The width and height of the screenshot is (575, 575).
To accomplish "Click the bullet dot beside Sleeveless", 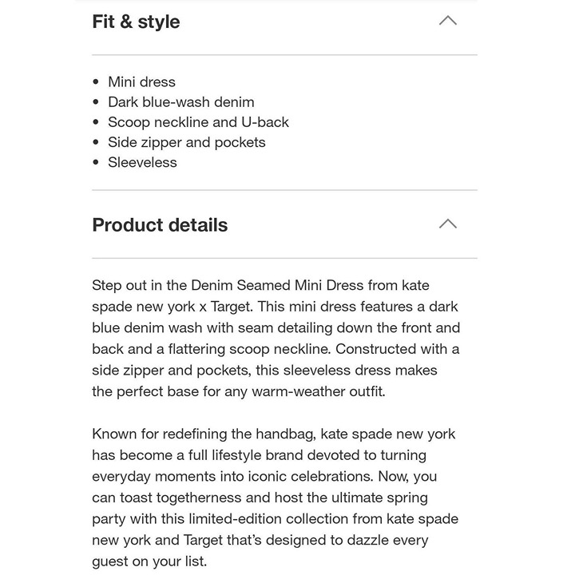I will 96,162.
